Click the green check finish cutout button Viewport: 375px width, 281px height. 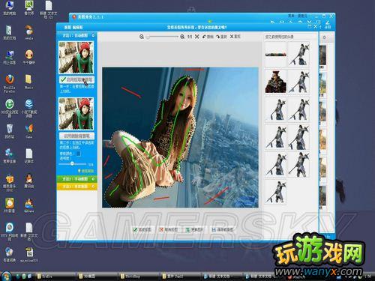click(142, 229)
